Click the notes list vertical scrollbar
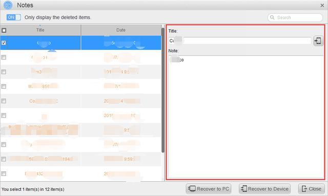 coord(163,90)
